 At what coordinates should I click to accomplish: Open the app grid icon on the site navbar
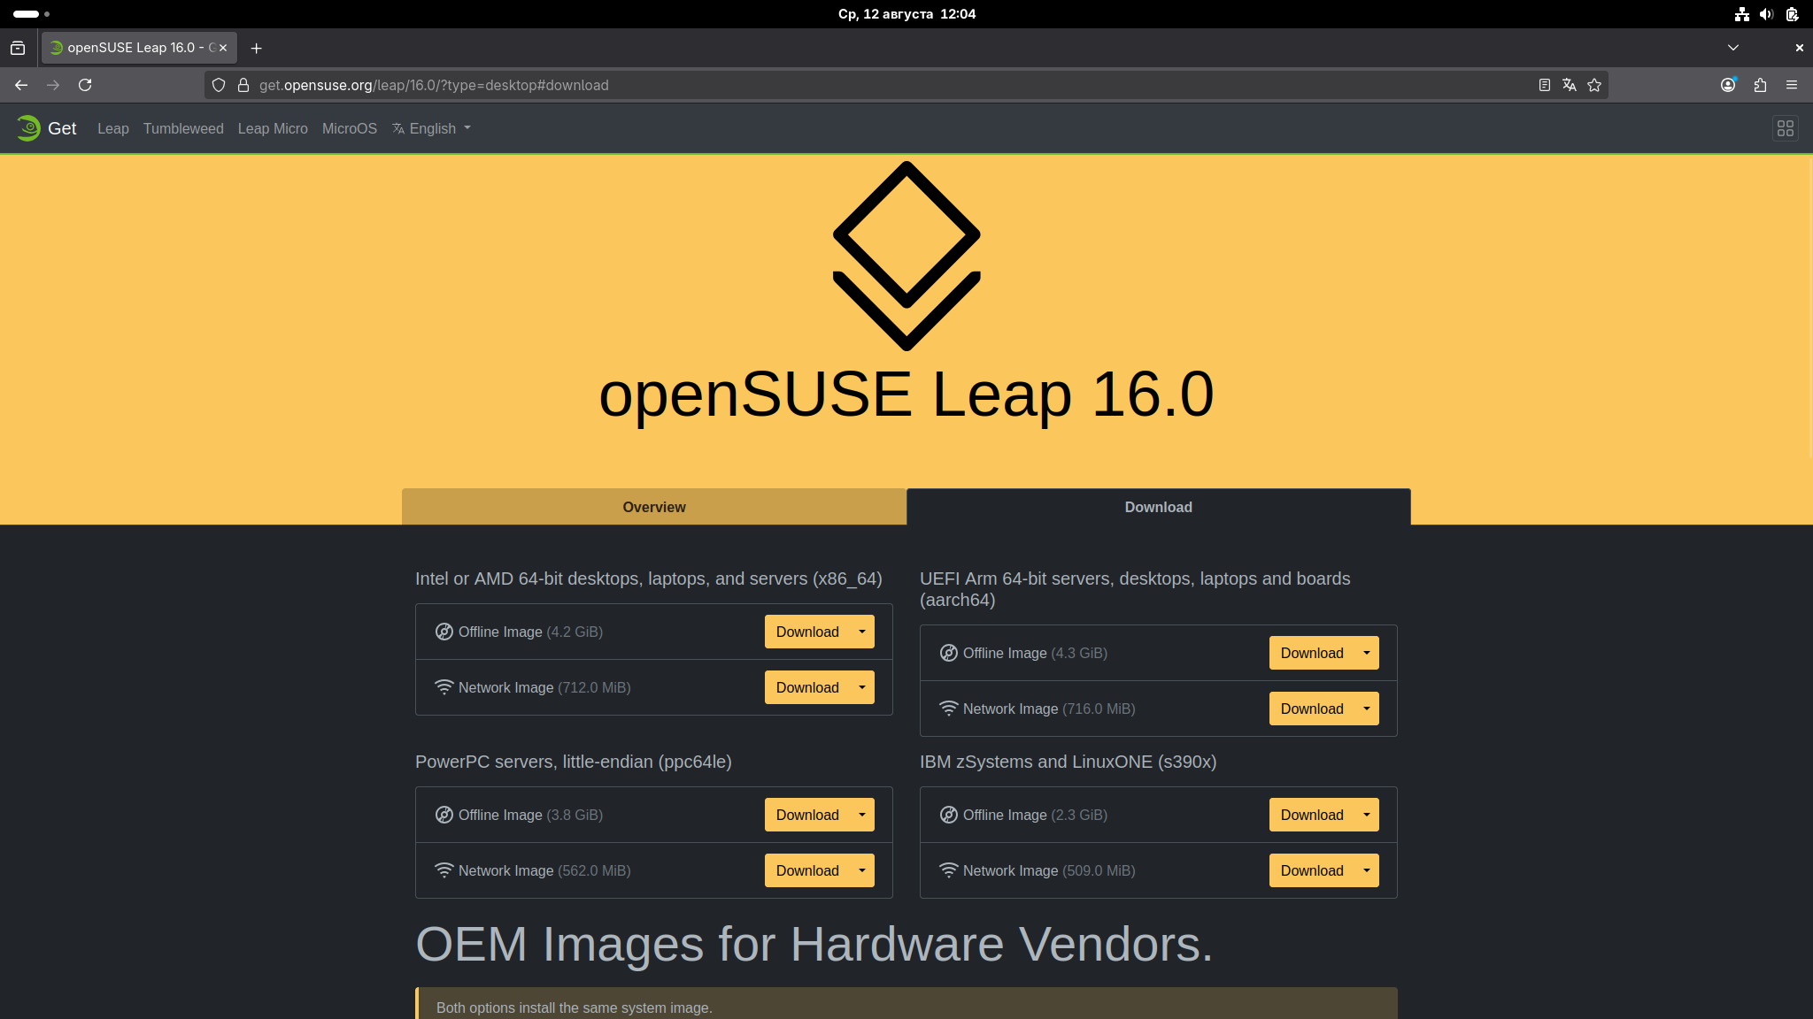coord(1786,128)
